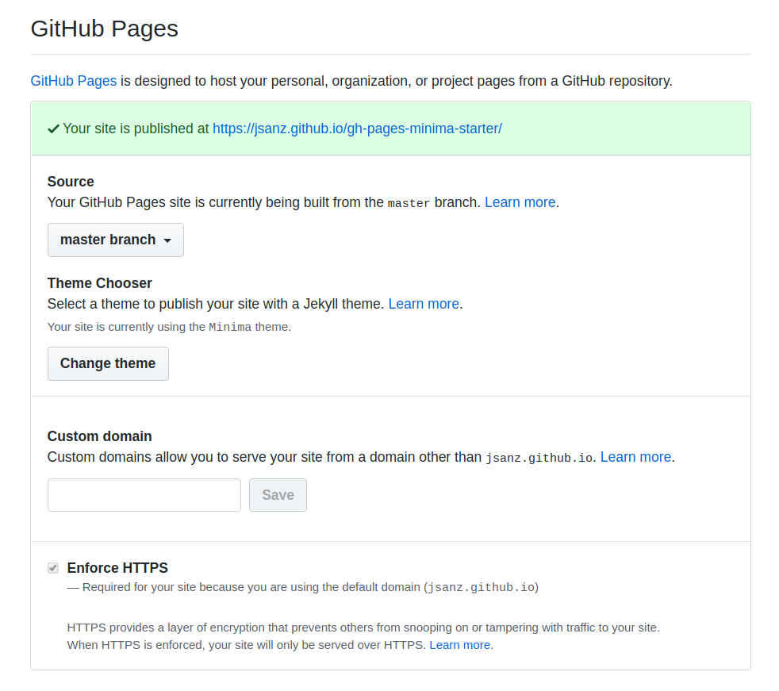This screenshot has height=691, width=779.
Task: Click the Save custom domain button
Action: click(x=278, y=495)
